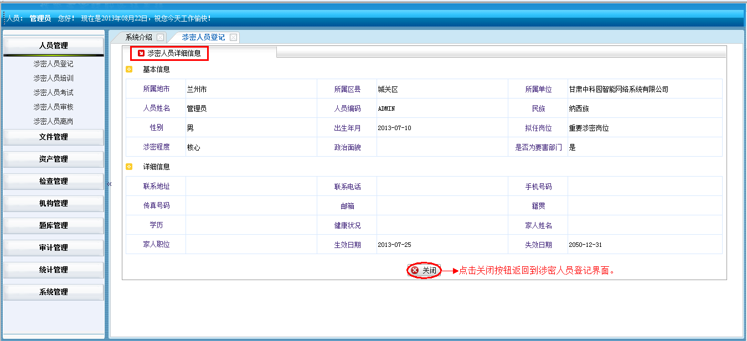Click the date greeting text in the header
Screen dimensions: 747x341
point(146,18)
